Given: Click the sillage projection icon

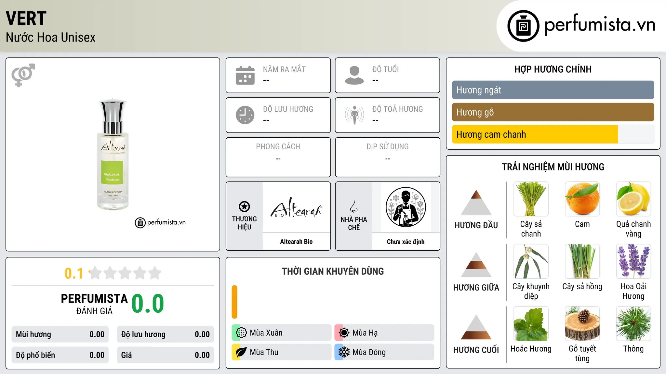Looking at the screenshot, I should tap(354, 115).
